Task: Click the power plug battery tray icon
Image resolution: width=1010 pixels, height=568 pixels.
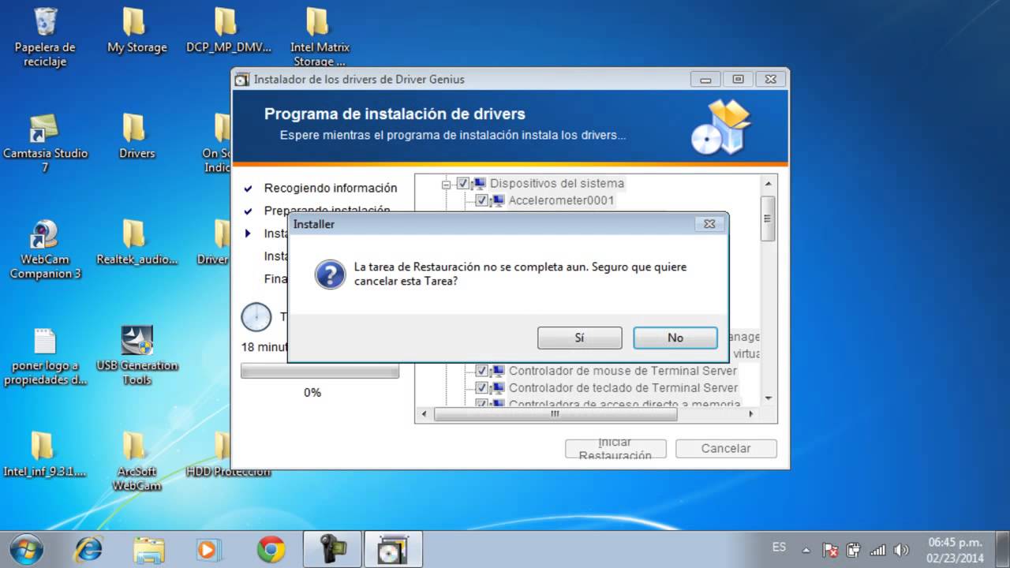Action: click(853, 550)
